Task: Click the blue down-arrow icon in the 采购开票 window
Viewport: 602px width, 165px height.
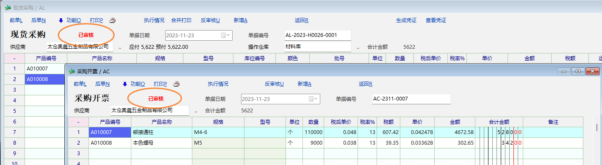Action: [x=125, y=84]
